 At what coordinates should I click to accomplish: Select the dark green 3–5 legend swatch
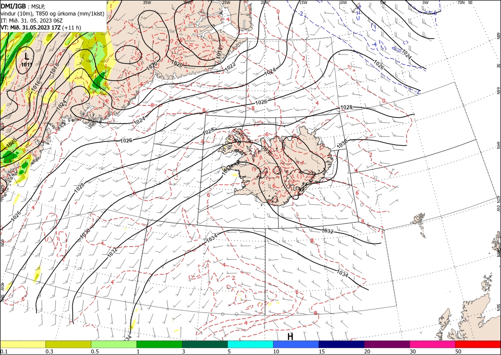205,344
